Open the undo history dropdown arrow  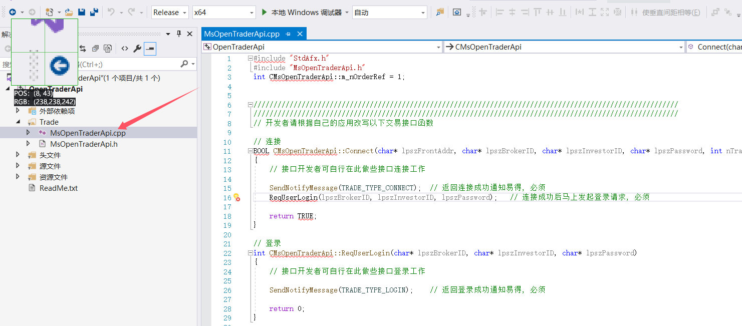121,13
